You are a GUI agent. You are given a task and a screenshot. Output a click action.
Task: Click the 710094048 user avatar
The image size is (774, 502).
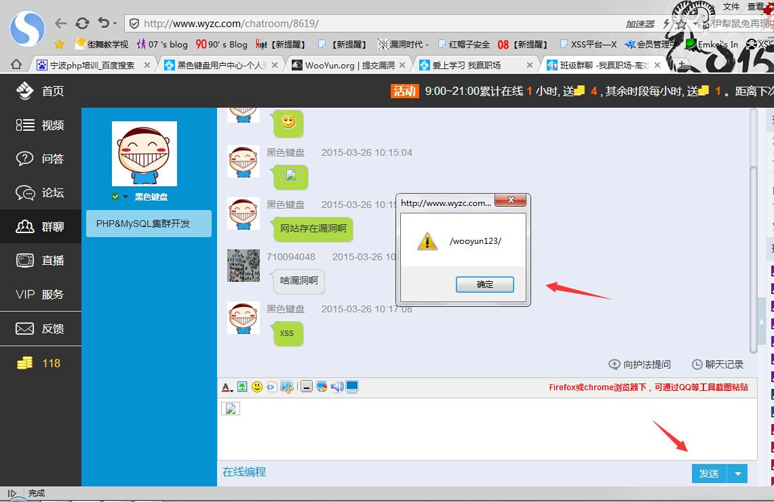(244, 266)
